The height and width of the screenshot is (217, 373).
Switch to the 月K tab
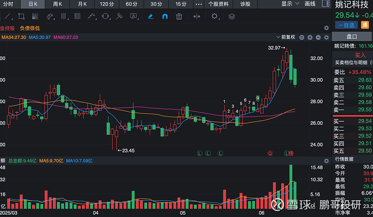pos(82,4)
